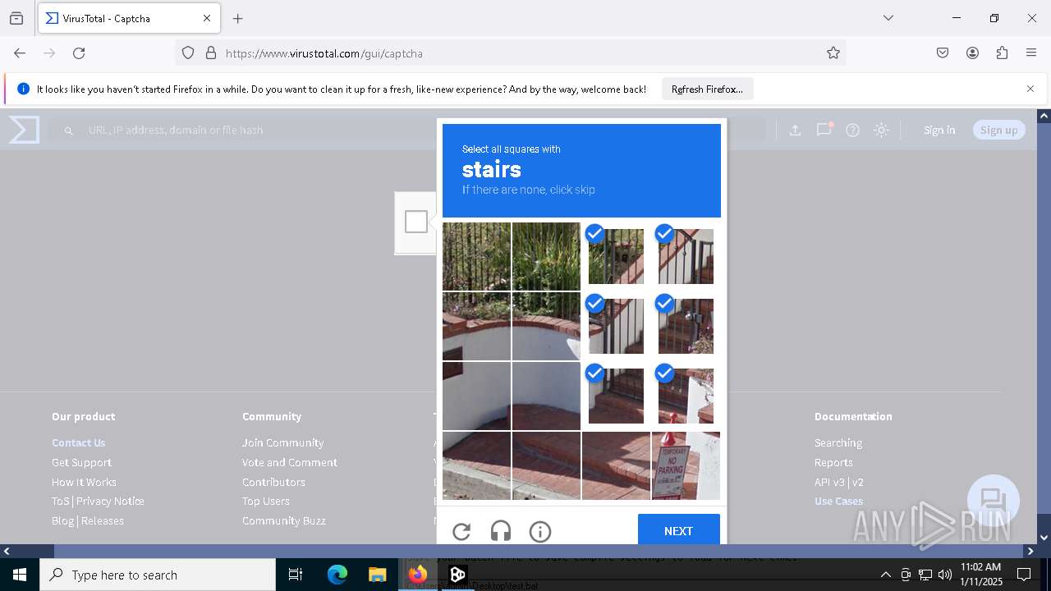The image size is (1051, 591).
Task: Click the NEXT button in captcha
Action: pyautogui.click(x=679, y=530)
